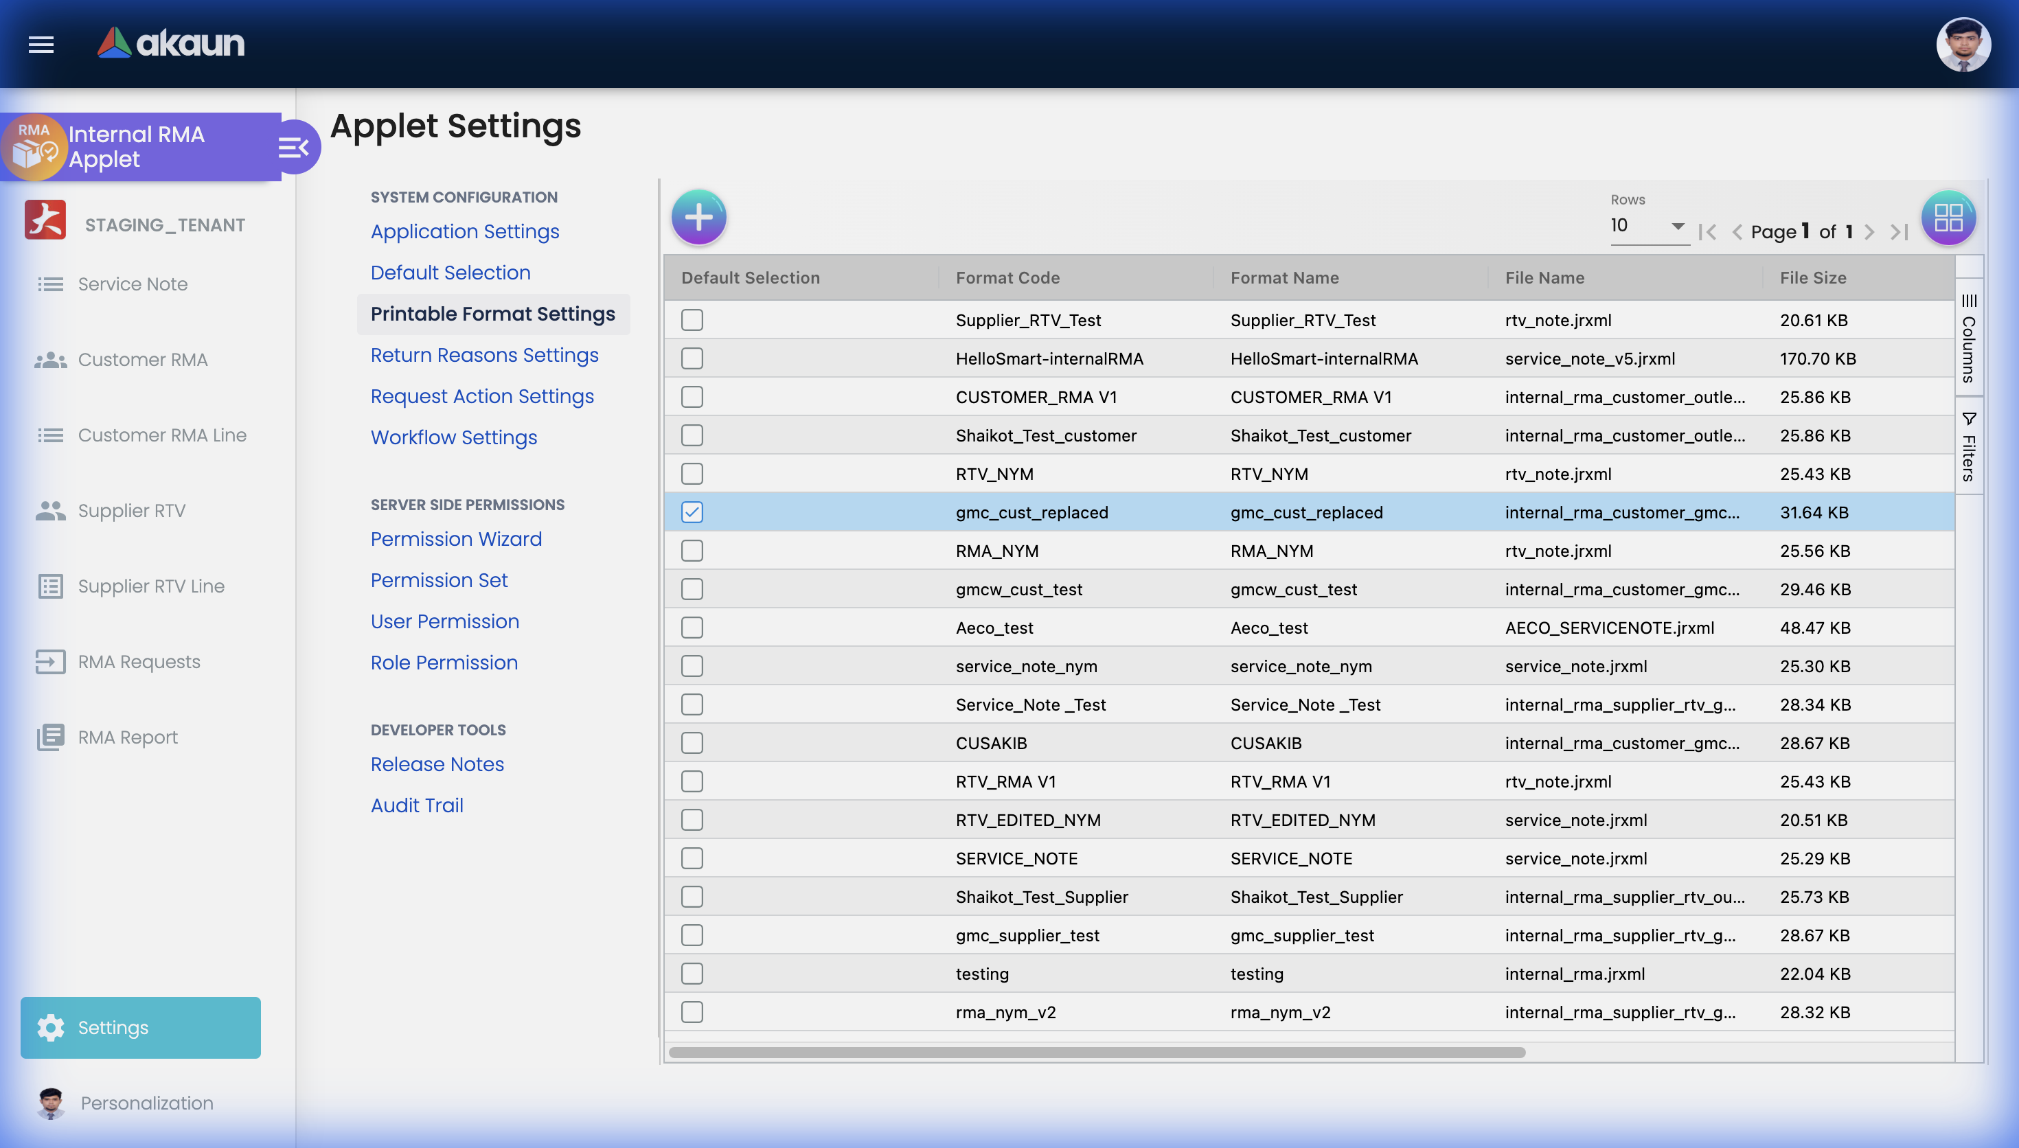Enable RTV_NYM default selection checkbox
Viewport: 2019px width, 1148px height.
tap(692, 473)
